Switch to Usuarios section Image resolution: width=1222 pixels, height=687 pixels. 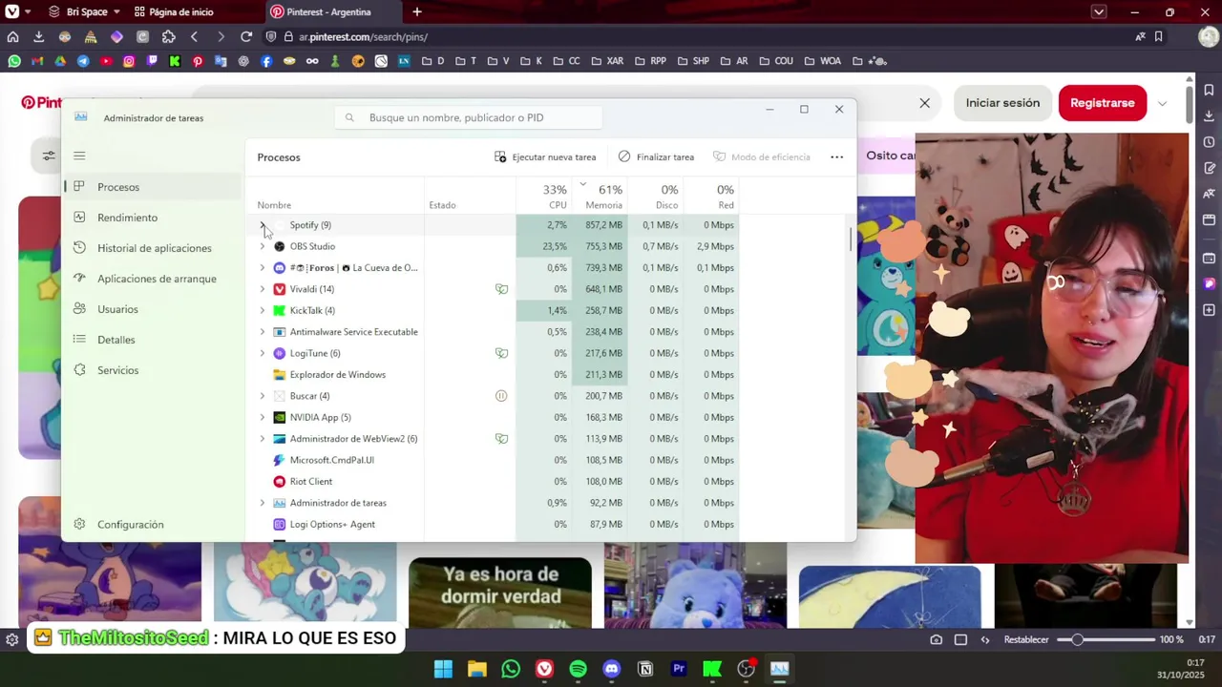point(153,309)
